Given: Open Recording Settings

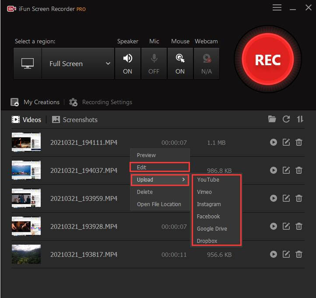Looking at the screenshot, I should coord(107,102).
